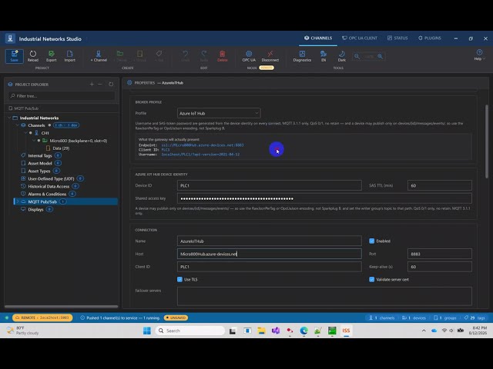The height and width of the screenshot is (369, 493).
Task: Click the Keep-alive (s) field
Action: point(440,267)
